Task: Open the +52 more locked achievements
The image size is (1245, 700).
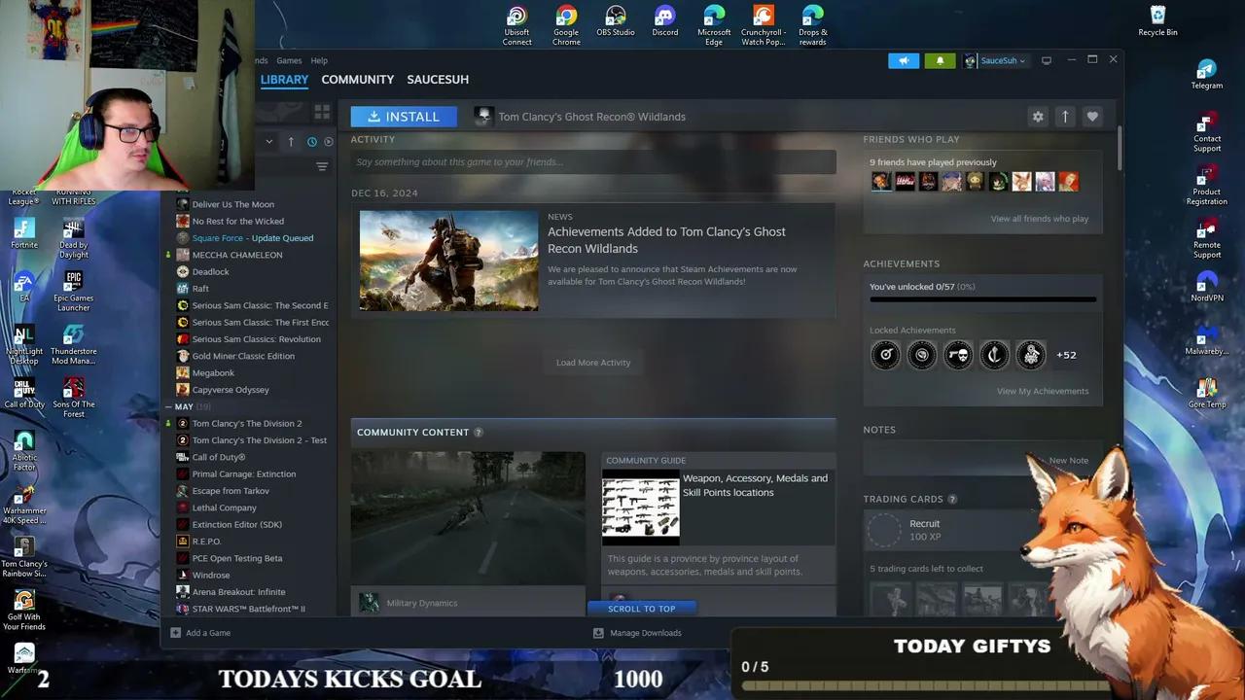Action: [1066, 355]
